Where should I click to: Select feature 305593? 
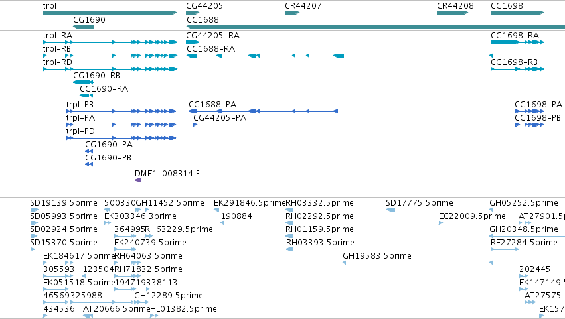point(58,276)
